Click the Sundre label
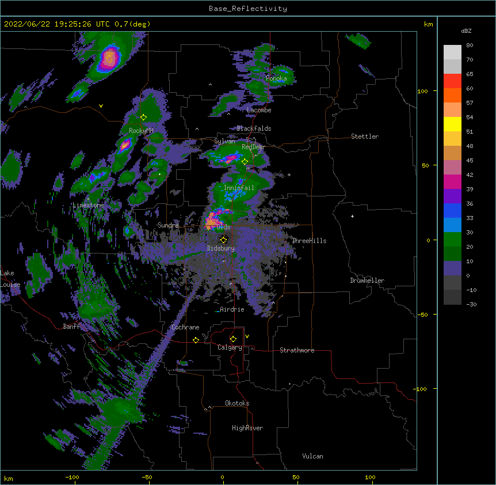Screen dimensions: 496x485 [168, 225]
